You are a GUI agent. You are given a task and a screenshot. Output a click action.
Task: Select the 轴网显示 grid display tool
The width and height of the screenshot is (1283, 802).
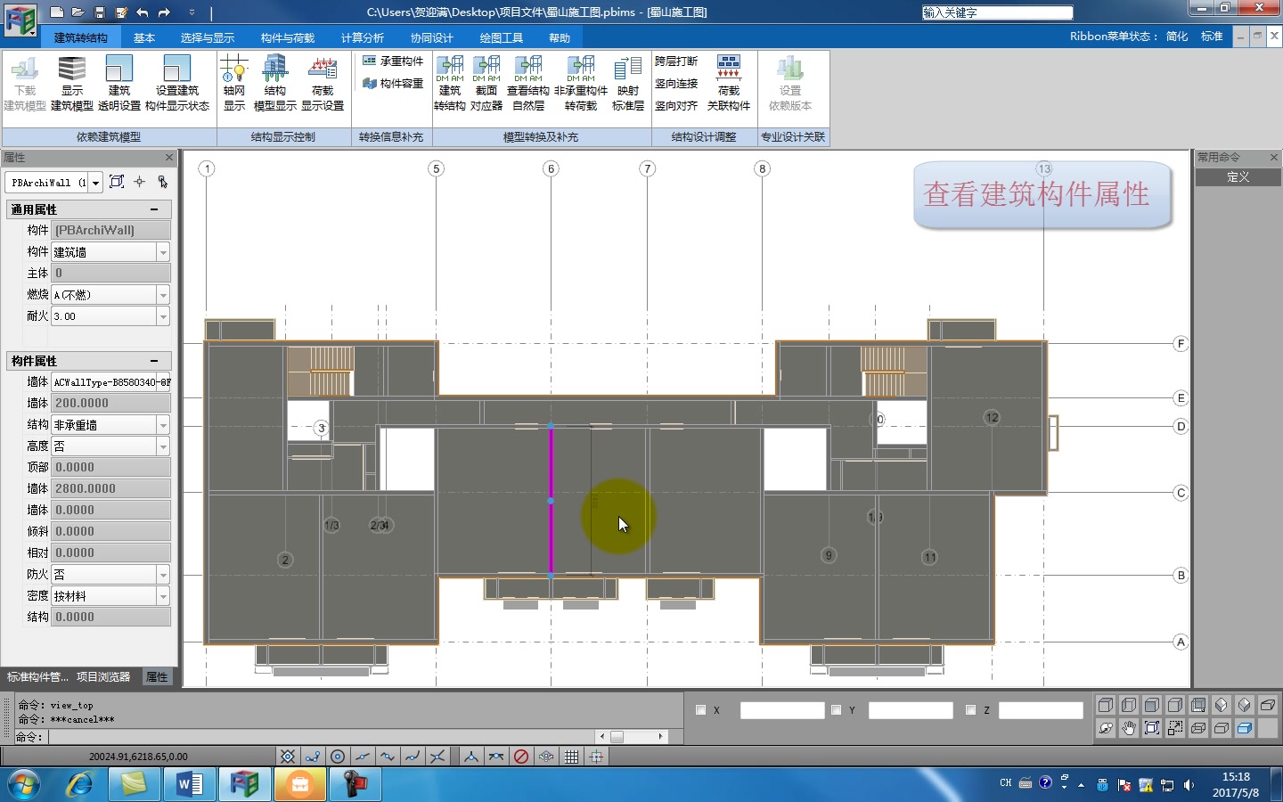point(233,83)
